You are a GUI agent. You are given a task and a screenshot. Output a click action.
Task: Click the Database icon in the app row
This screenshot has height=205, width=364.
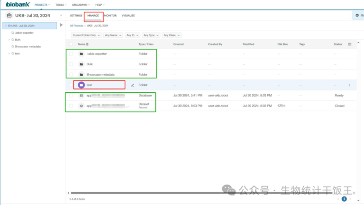tap(82, 95)
